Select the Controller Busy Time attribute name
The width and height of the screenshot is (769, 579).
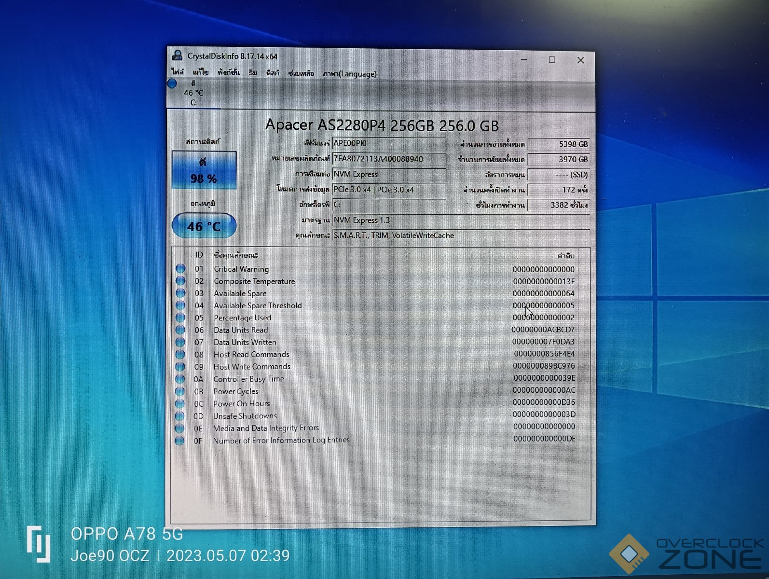point(248,379)
